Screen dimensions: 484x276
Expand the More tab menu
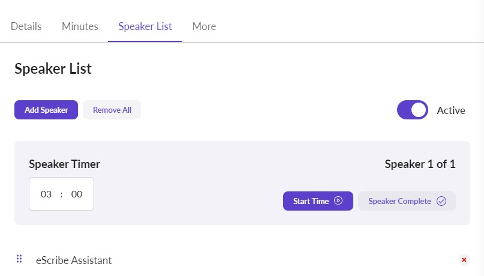click(x=204, y=26)
